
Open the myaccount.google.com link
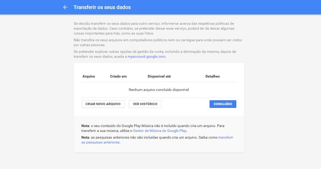[146, 57]
